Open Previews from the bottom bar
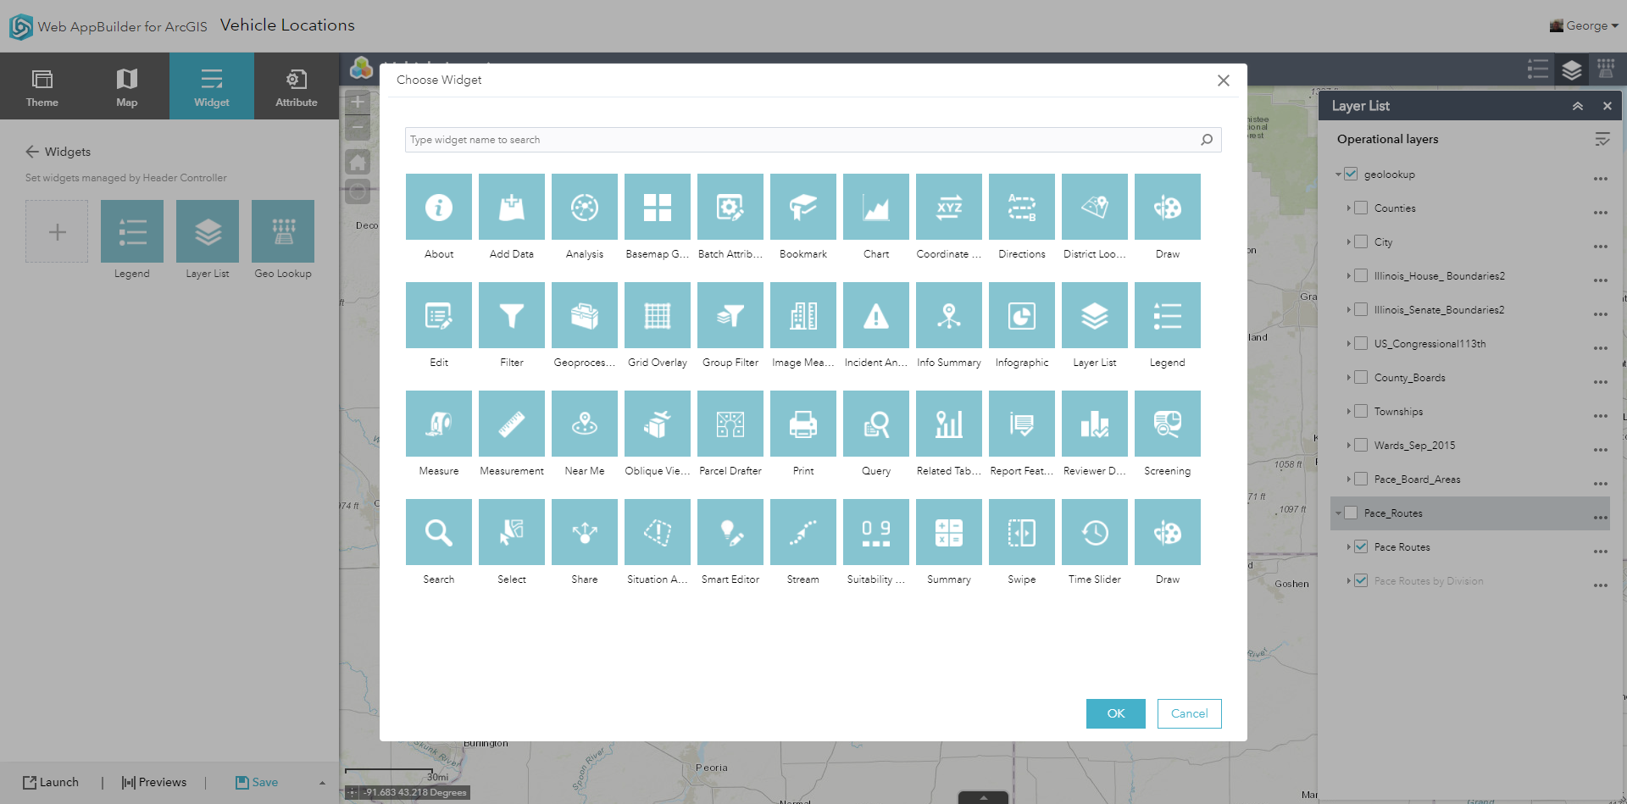 [x=154, y=783]
